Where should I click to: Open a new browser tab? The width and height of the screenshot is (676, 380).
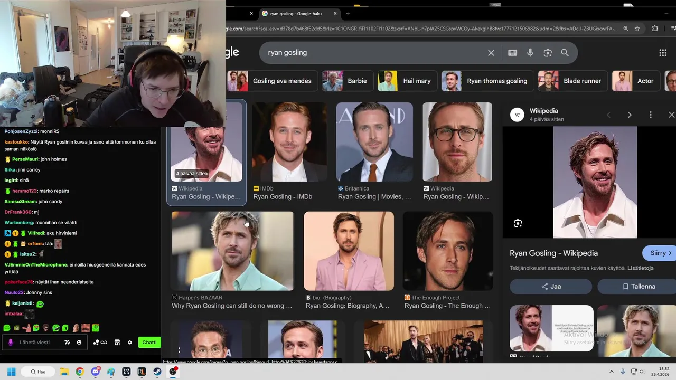(x=348, y=14)
